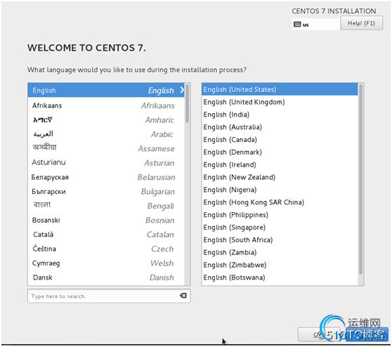This screenshot has width=392, height=347.
Task: Click the keyboard layout icon next to us
Action: pos(297,25)
